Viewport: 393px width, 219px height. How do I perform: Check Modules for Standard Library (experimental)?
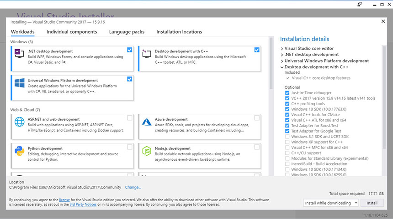287,158
